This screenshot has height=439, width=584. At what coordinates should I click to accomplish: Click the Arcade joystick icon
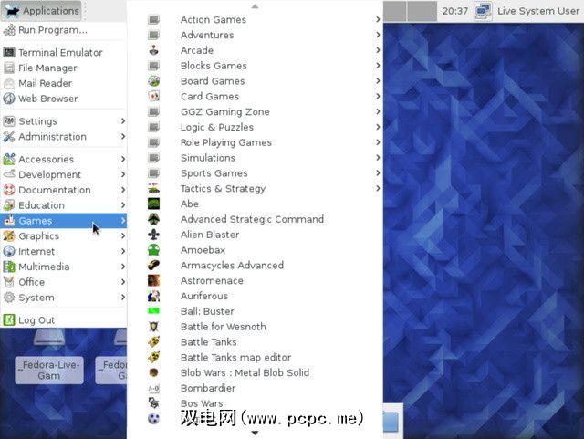coord(154,50)
